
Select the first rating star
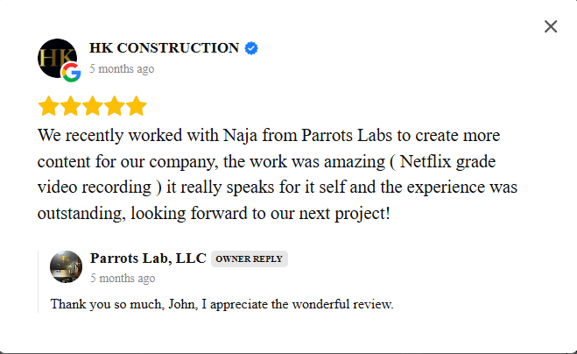tap(48, 107)
